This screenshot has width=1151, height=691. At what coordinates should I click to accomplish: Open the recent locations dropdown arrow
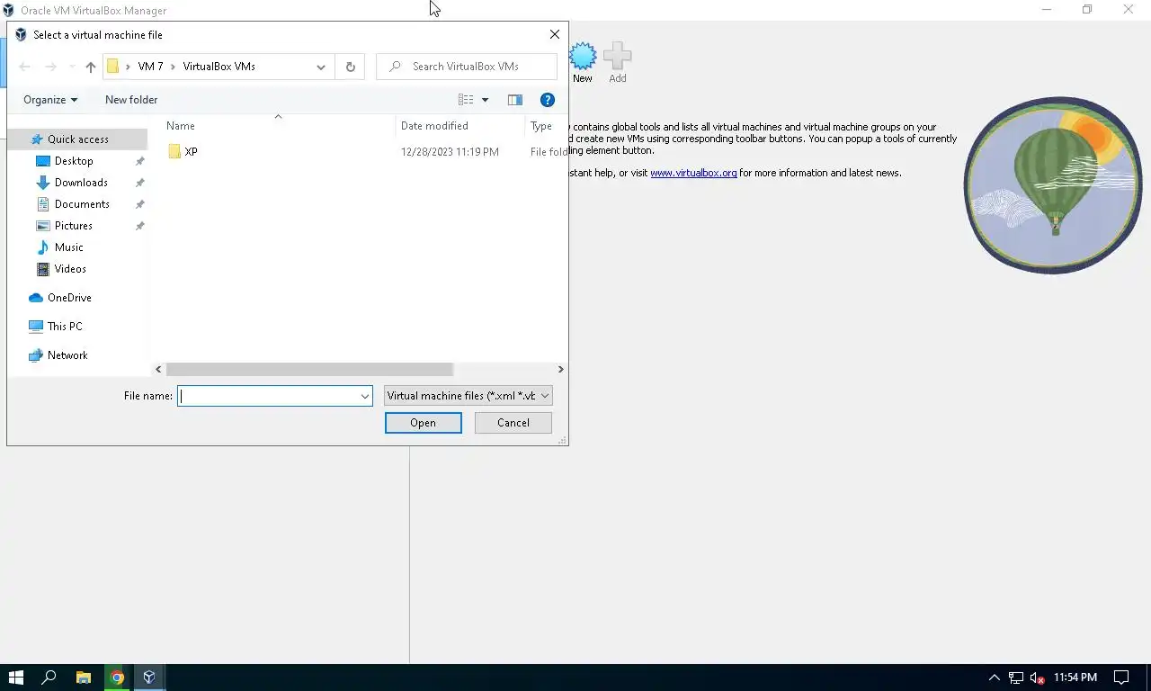[72, 67]
